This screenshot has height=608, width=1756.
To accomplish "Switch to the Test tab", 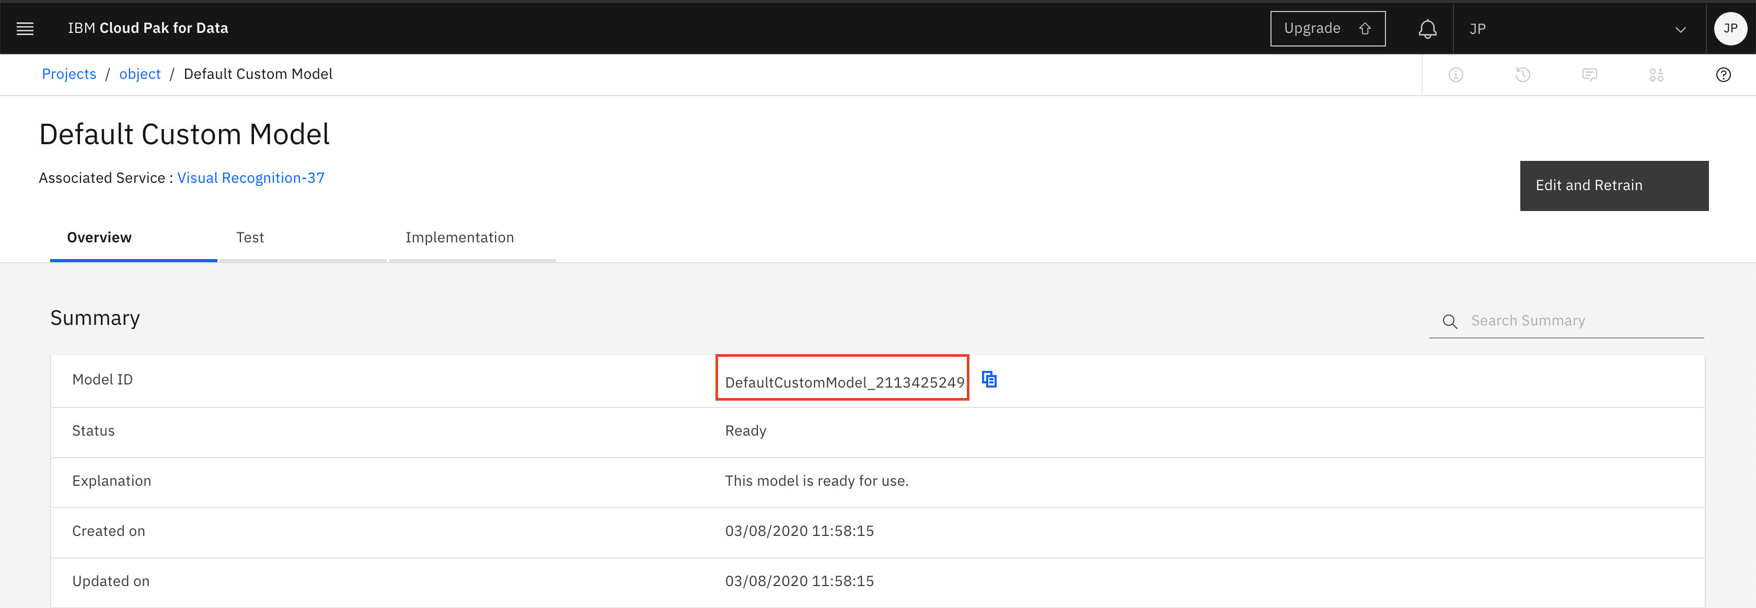I will pyautogui.click(x=250, y=238).
